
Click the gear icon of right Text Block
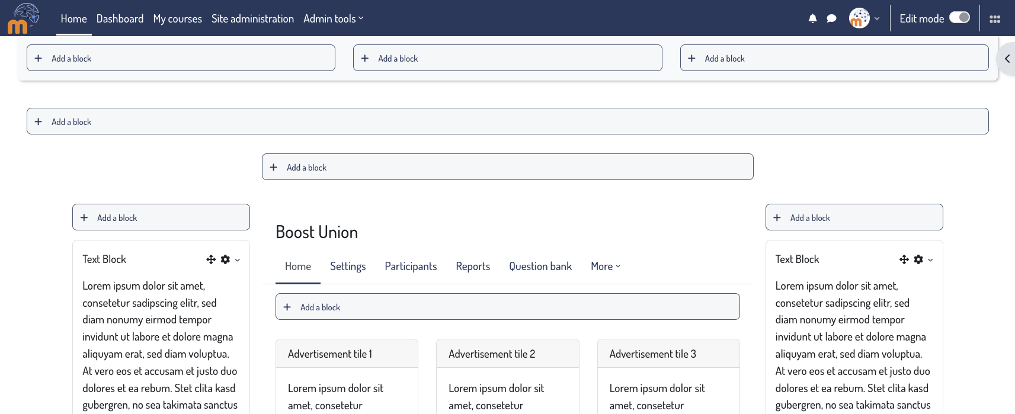click(918, 259)
